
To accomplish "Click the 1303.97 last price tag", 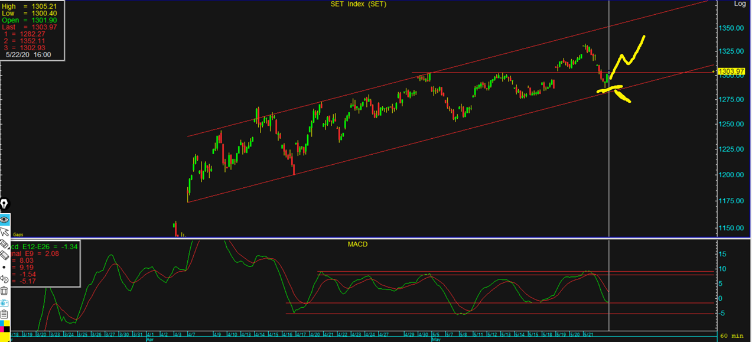I will click(x=731, y=71).
